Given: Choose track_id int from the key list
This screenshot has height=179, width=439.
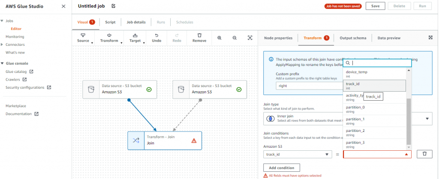Looking at the screenshot, I should (x=375, y=86).
